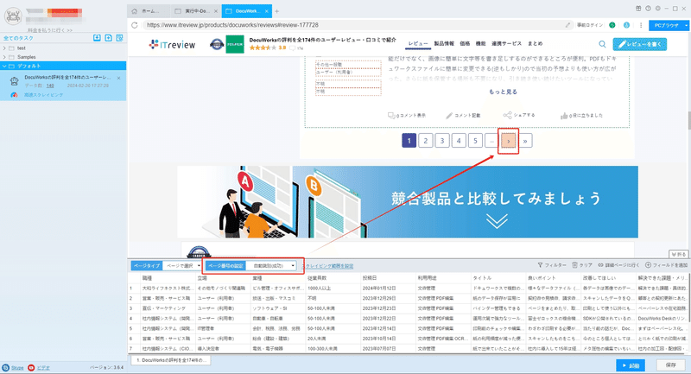Open the three-dot menu in browser toolbar
This screenshot has width=691, height=374.
[641, 25]
